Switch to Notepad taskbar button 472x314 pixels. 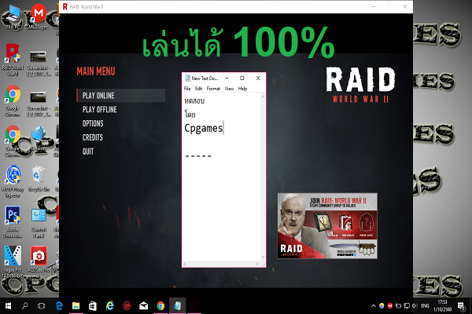click(177, 306)
